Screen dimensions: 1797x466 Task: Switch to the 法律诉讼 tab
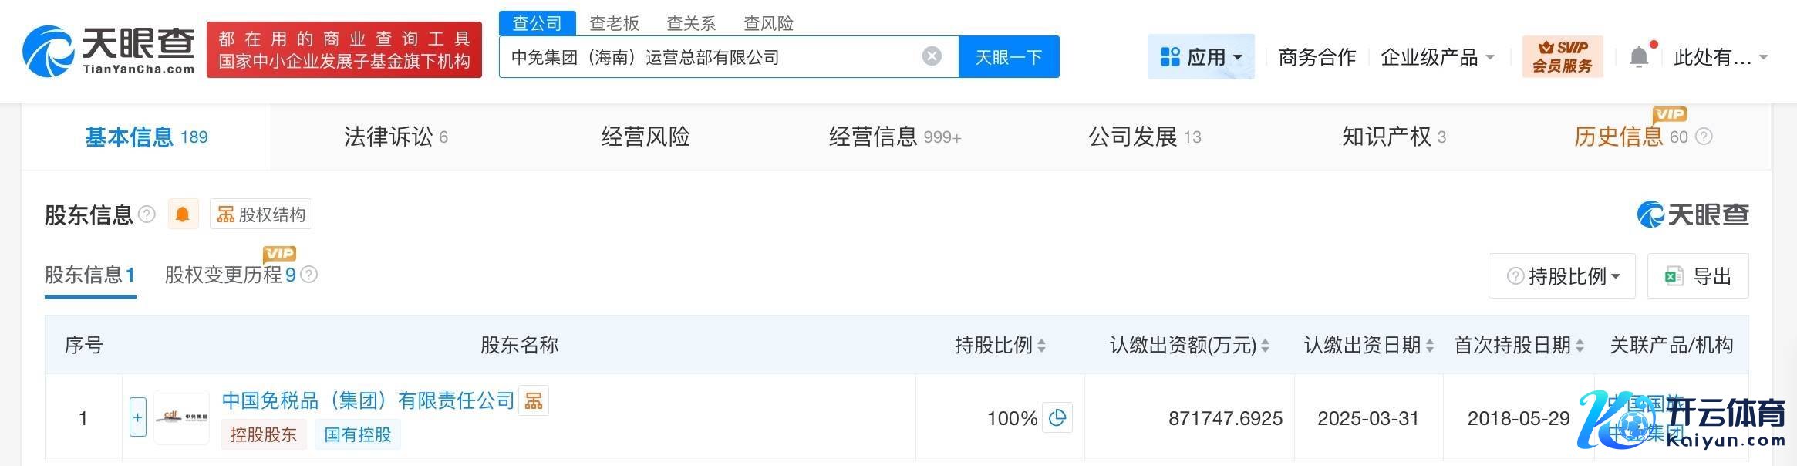[x=395, y=137]
